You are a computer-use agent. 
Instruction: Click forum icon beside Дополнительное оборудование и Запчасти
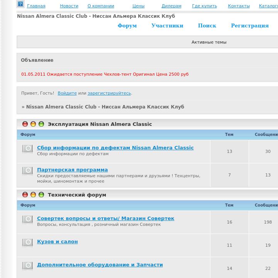(x=27, y=266)
